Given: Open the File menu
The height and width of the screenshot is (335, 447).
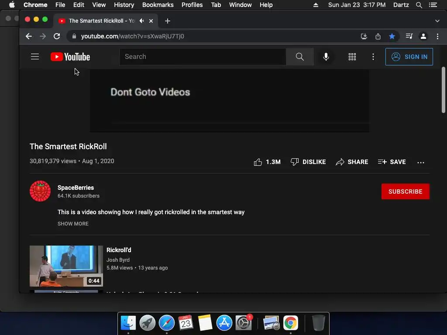Looking at the screenshot, I should click(x=60, y=5).
